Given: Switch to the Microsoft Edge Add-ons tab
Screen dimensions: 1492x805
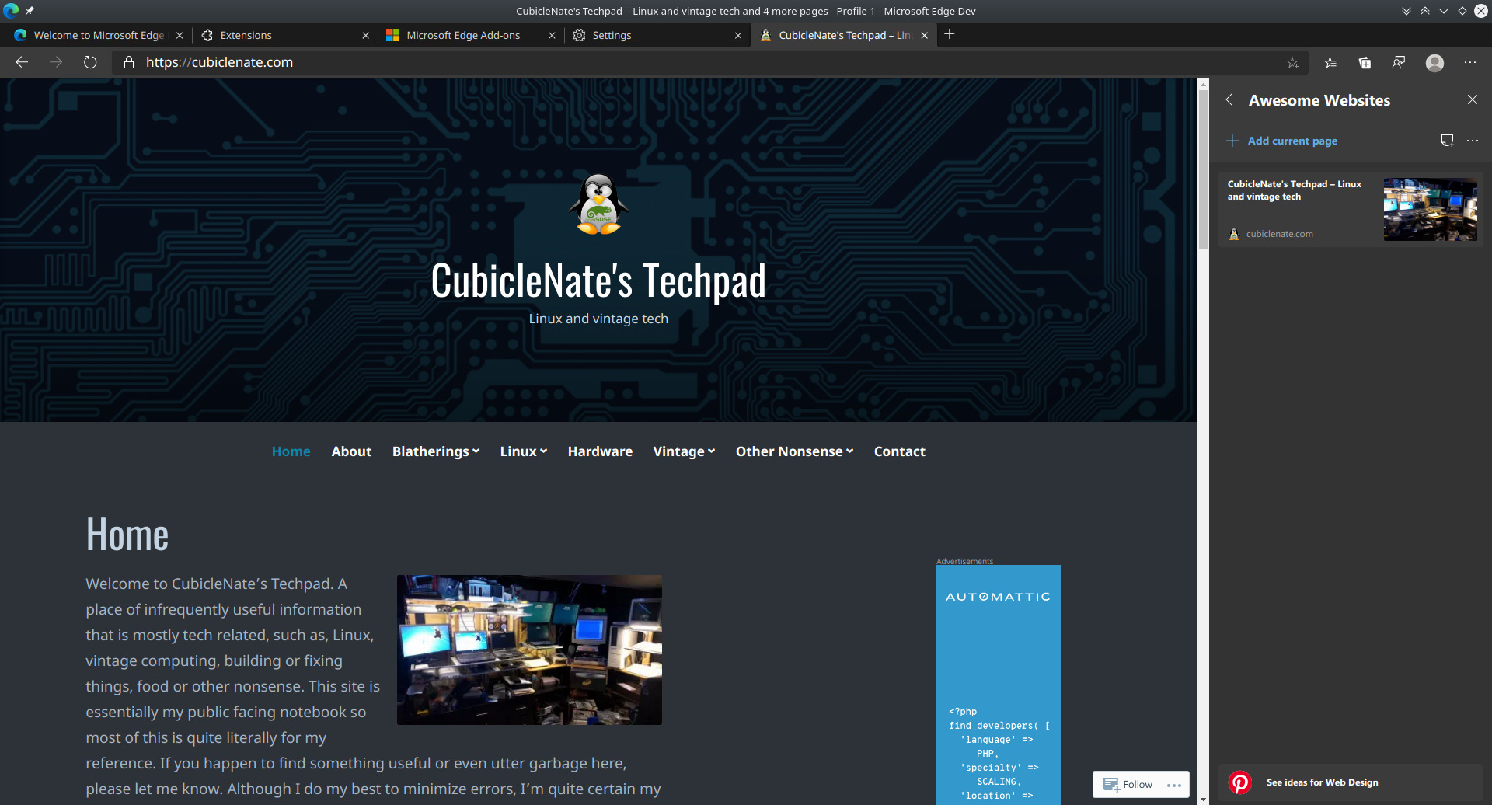Looking at the screenshot, I should pos(464,35).
